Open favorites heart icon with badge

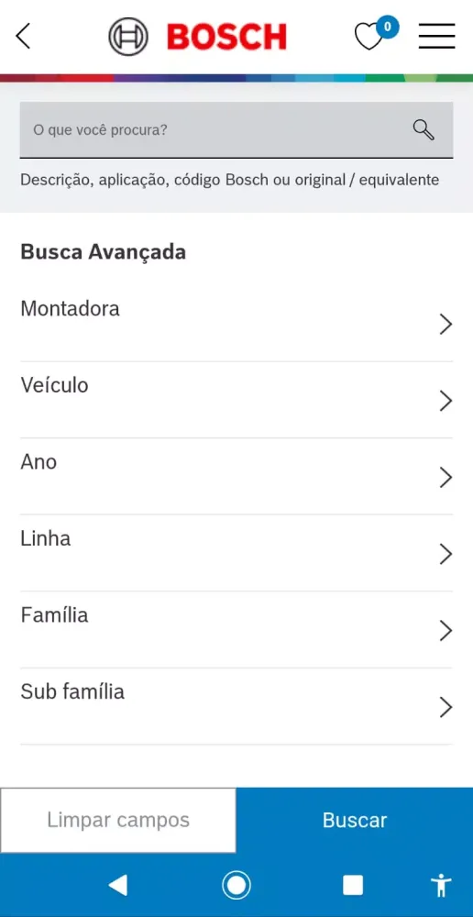(x=376, y=34)
